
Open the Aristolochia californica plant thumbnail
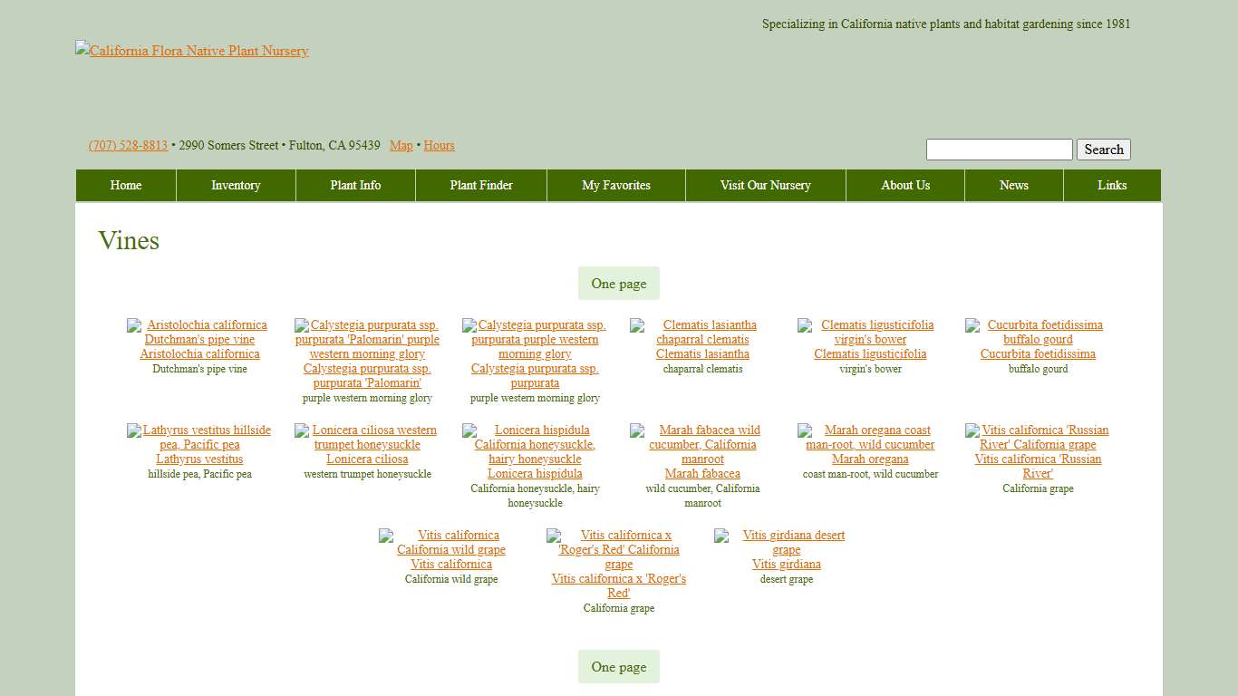199,332
